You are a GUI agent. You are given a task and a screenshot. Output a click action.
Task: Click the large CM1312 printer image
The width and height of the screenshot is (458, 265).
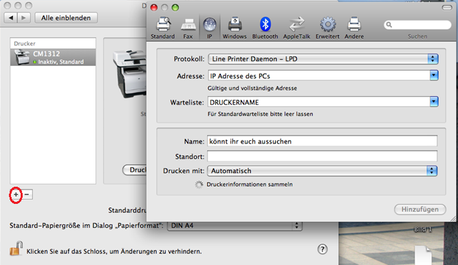[129, 73]
